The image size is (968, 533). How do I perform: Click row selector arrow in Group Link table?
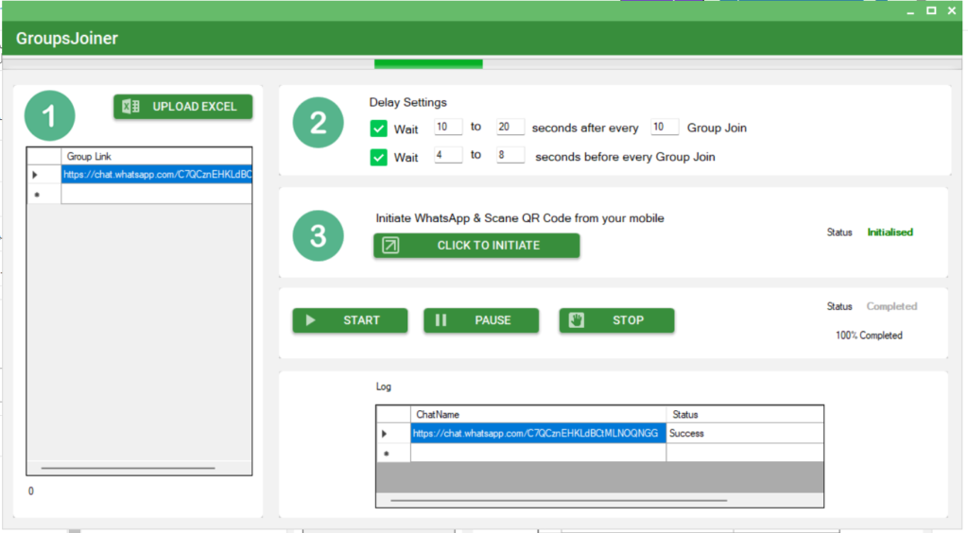(x=35, y=175)
